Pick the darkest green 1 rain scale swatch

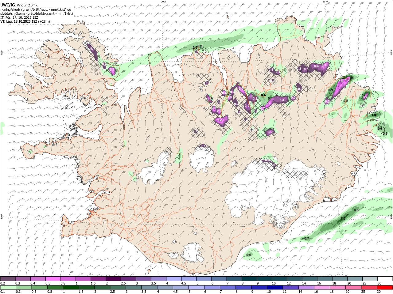tap(71, 287)
